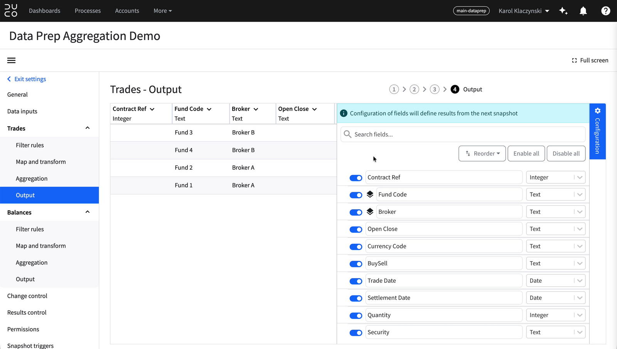Toggle the hamburger menu icon
This screenshot has width=617, height=349.
[12, 60]
